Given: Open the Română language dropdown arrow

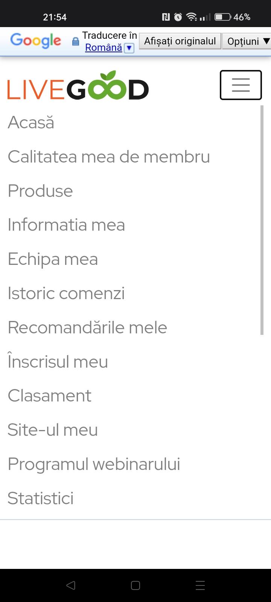Looking at the screenshot, I should [x=129, y=48].
